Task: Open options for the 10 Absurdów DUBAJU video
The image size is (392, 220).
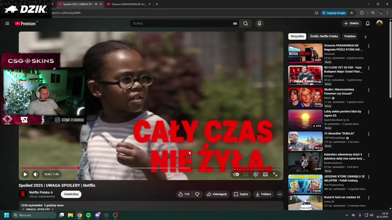Action: [x=369, y=134]
